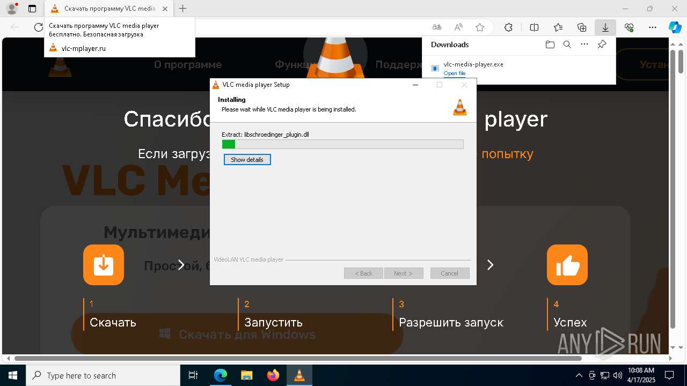Click the VLC logo on webpage header

tap(61, 65)
